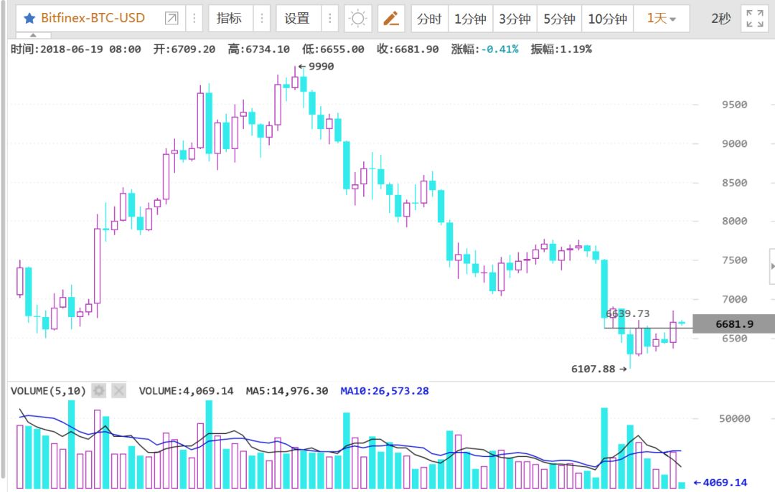Select the 5分钟 interval
The image size is (775, 492).
(560, 19)
